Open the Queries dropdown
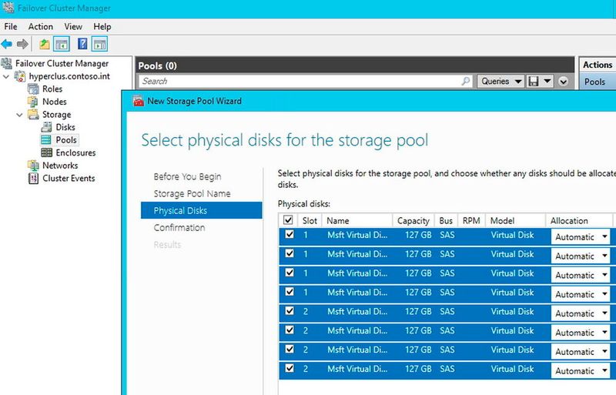 (500, 82)
